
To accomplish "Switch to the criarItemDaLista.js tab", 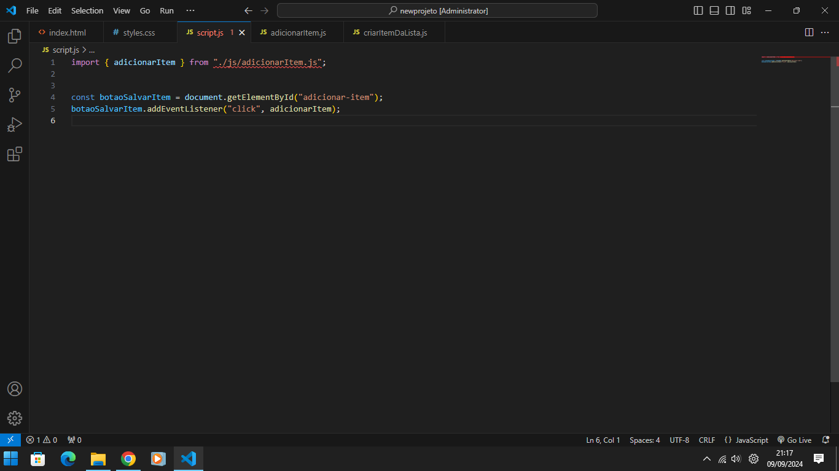I will 394,33.
